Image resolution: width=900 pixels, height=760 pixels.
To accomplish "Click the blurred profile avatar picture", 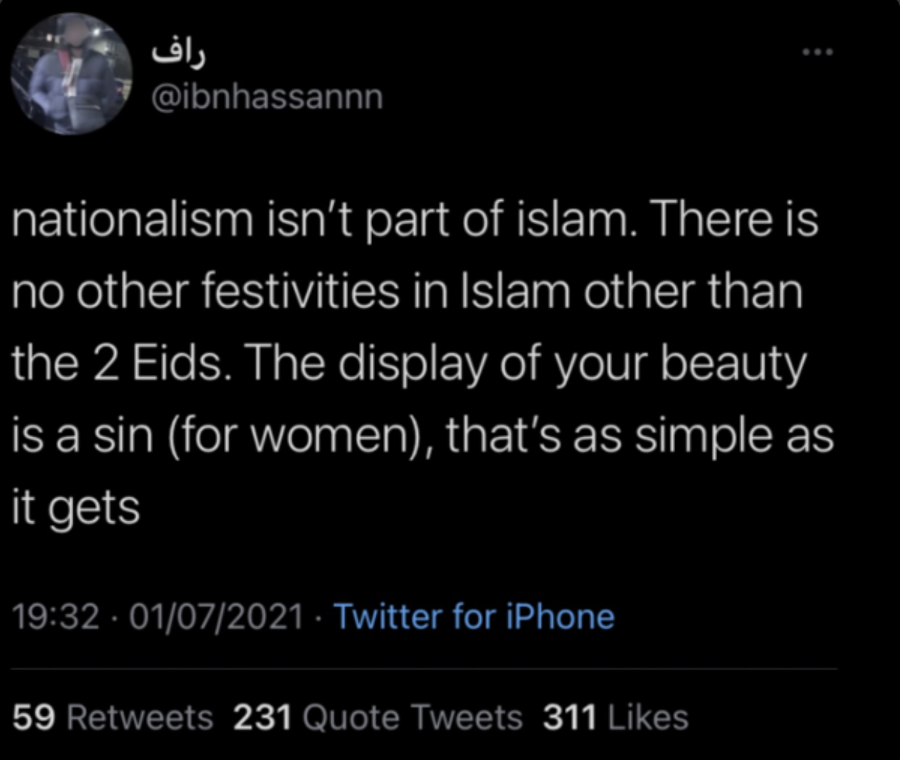I will coord(71,74).
